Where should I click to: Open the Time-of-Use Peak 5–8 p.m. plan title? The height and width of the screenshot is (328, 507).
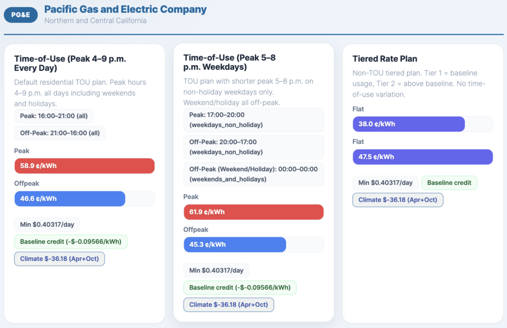tap(229, 62)
